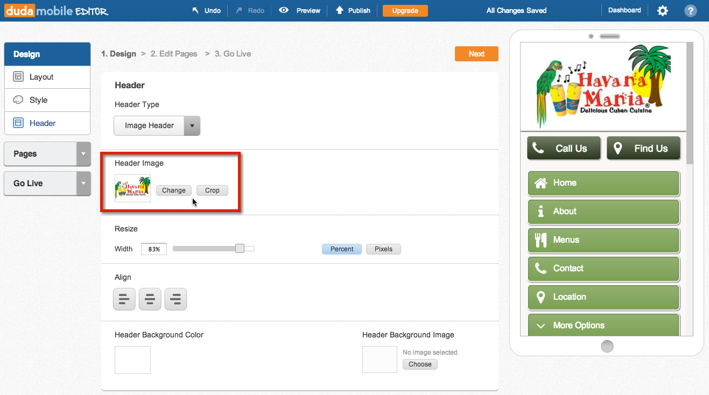The height and width of the screenshot is (395, 709).
Task: Click the info icon beside About
Action: 540,211
